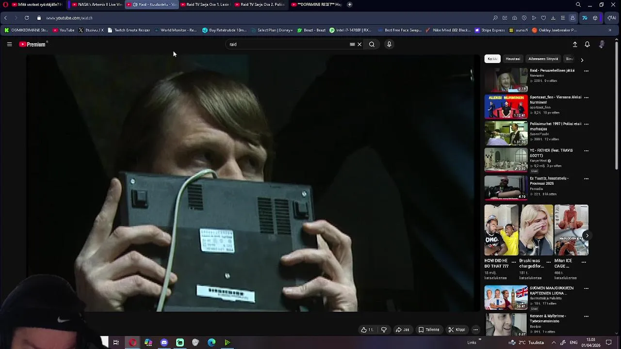The image size is (621, 349).
Task: Click the Kanye West channel name
Action: [539, 161]
